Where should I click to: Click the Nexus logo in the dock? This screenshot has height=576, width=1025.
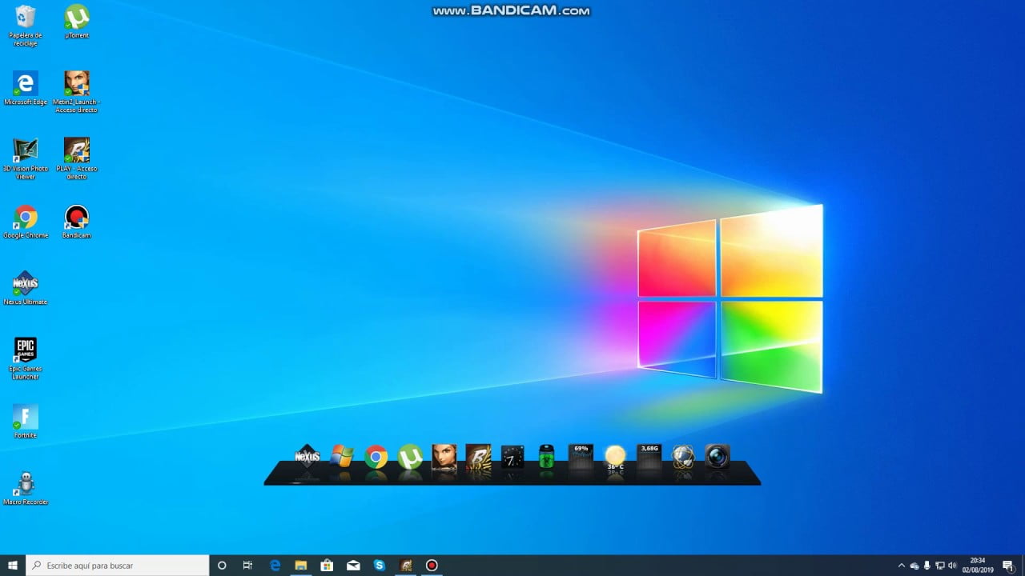(307, 456)
